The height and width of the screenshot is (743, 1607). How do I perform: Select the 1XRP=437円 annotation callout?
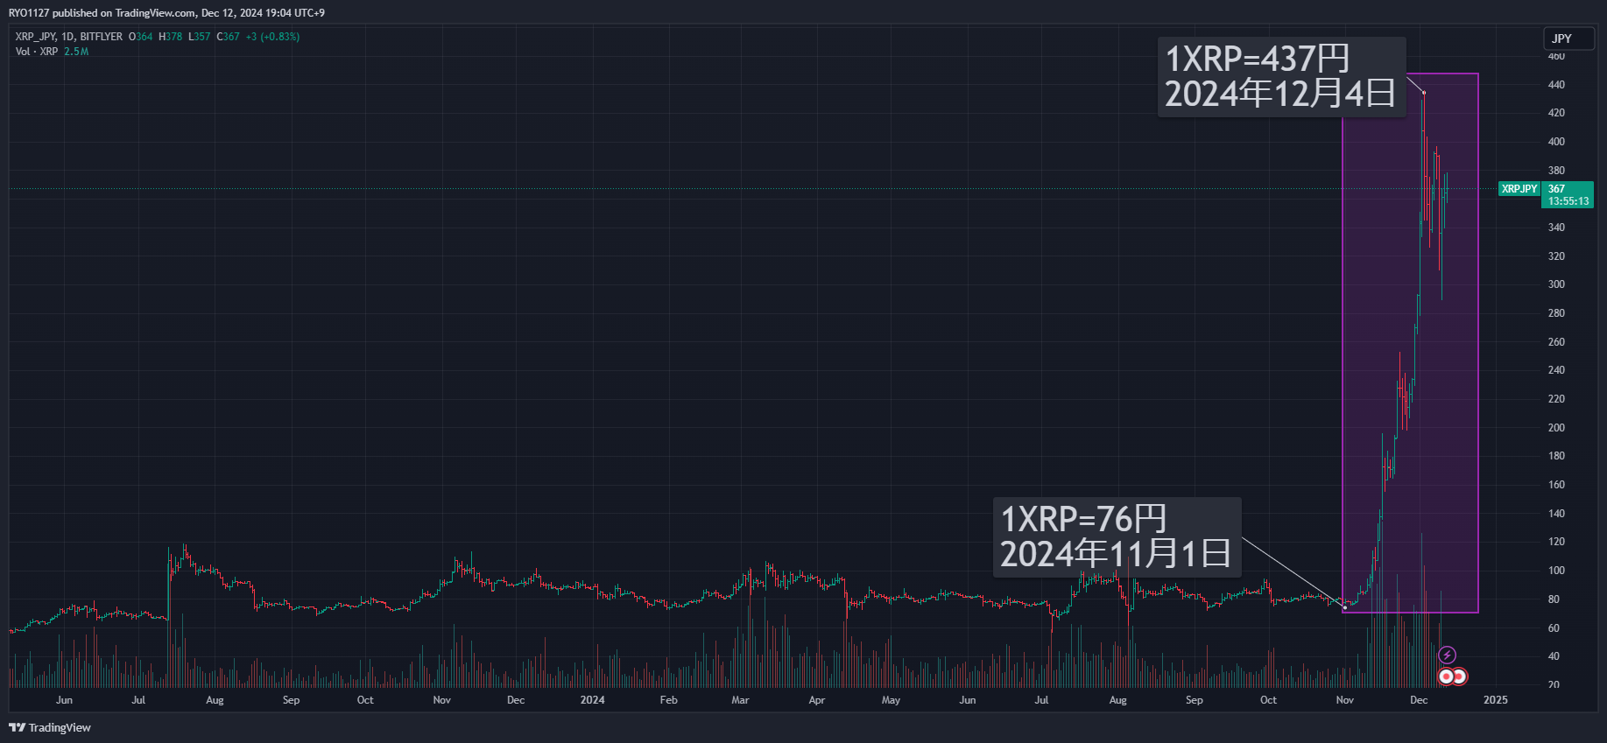pos(1280,77)
